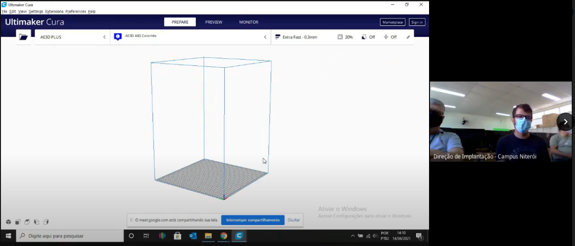Click the Windows search box
575x246 pixels.
pos(70,236)
